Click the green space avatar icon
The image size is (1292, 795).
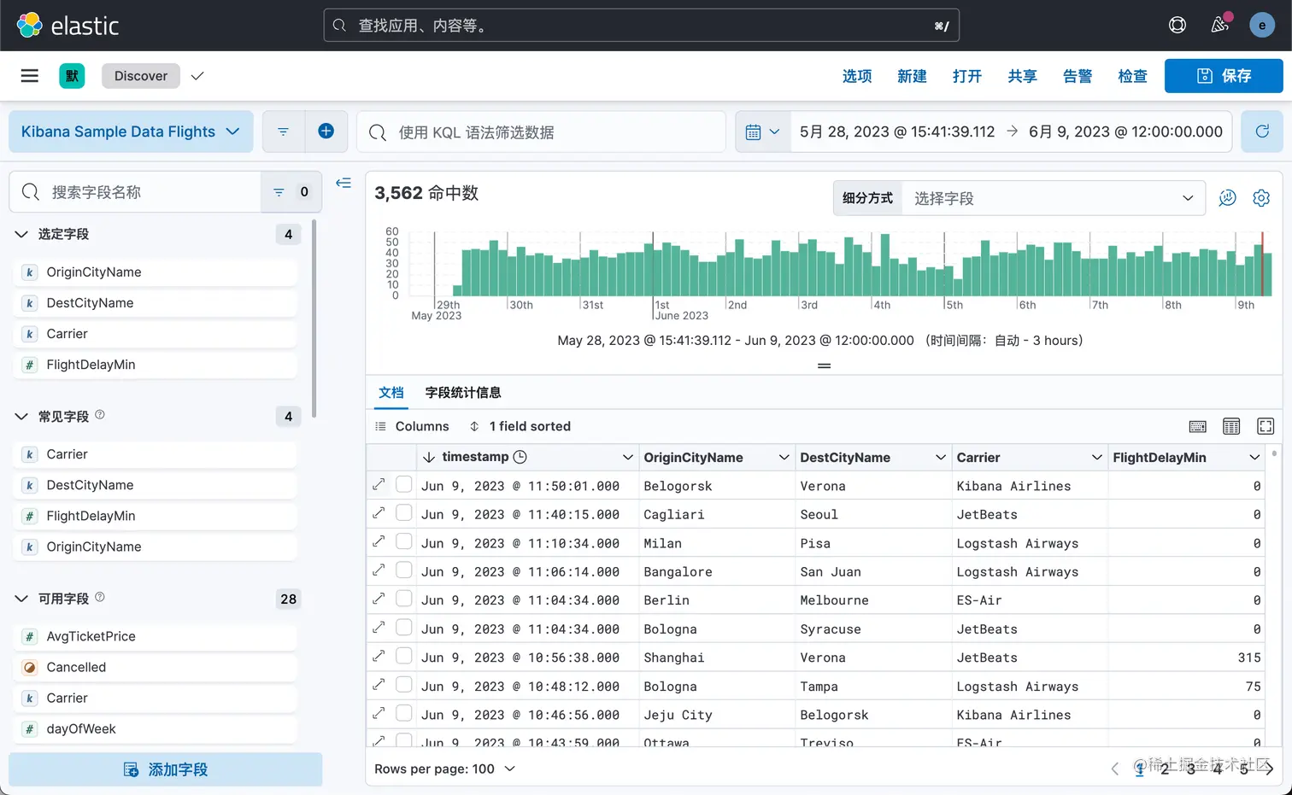(x=72, y=76)
